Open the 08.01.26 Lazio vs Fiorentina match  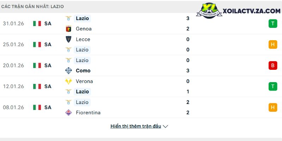point(141,108)
